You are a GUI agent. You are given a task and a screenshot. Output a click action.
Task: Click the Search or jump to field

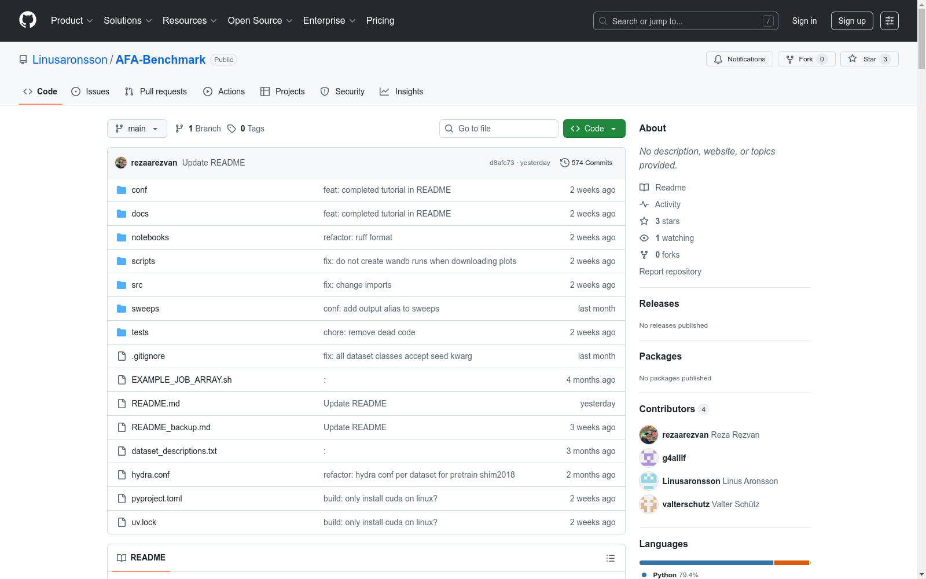(x=686, y=21)
